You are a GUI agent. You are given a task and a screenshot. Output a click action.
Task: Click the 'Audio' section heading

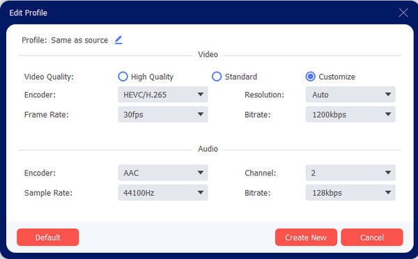pos(208,149)
